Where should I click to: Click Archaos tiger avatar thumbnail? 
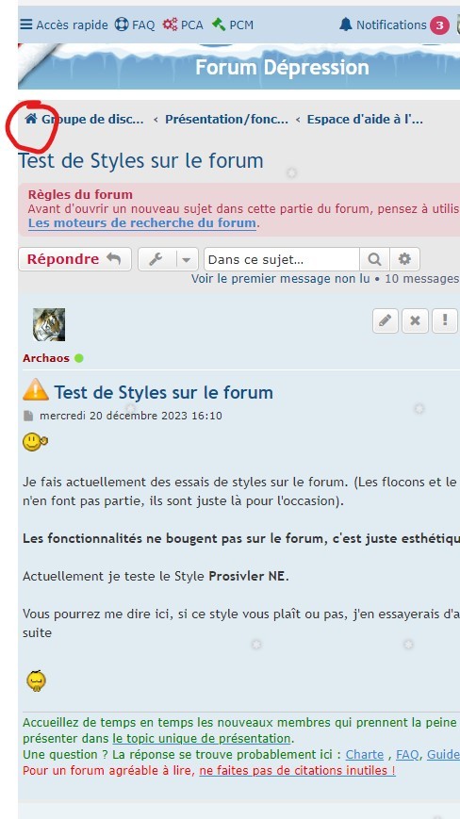49,324
